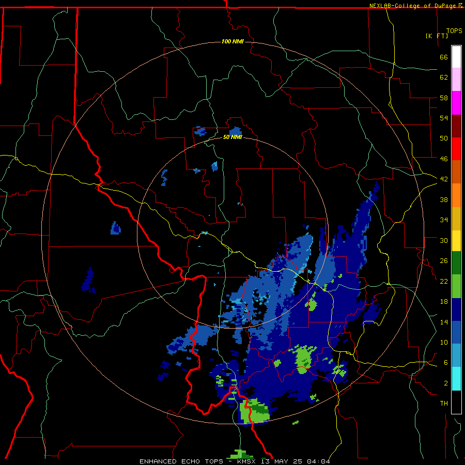
Task: Pick the light green legend color block
Action: (x=456, y=286)
